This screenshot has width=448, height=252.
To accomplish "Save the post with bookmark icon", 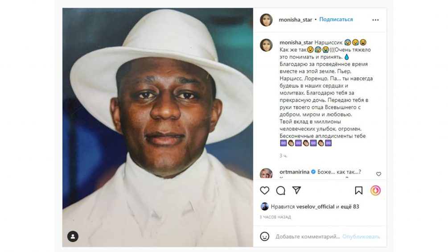I will (x=359, y=190).
